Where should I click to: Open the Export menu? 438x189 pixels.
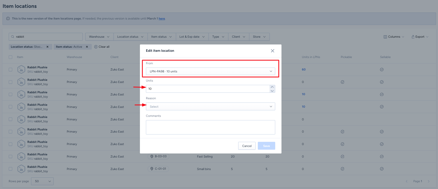[420, 37]
